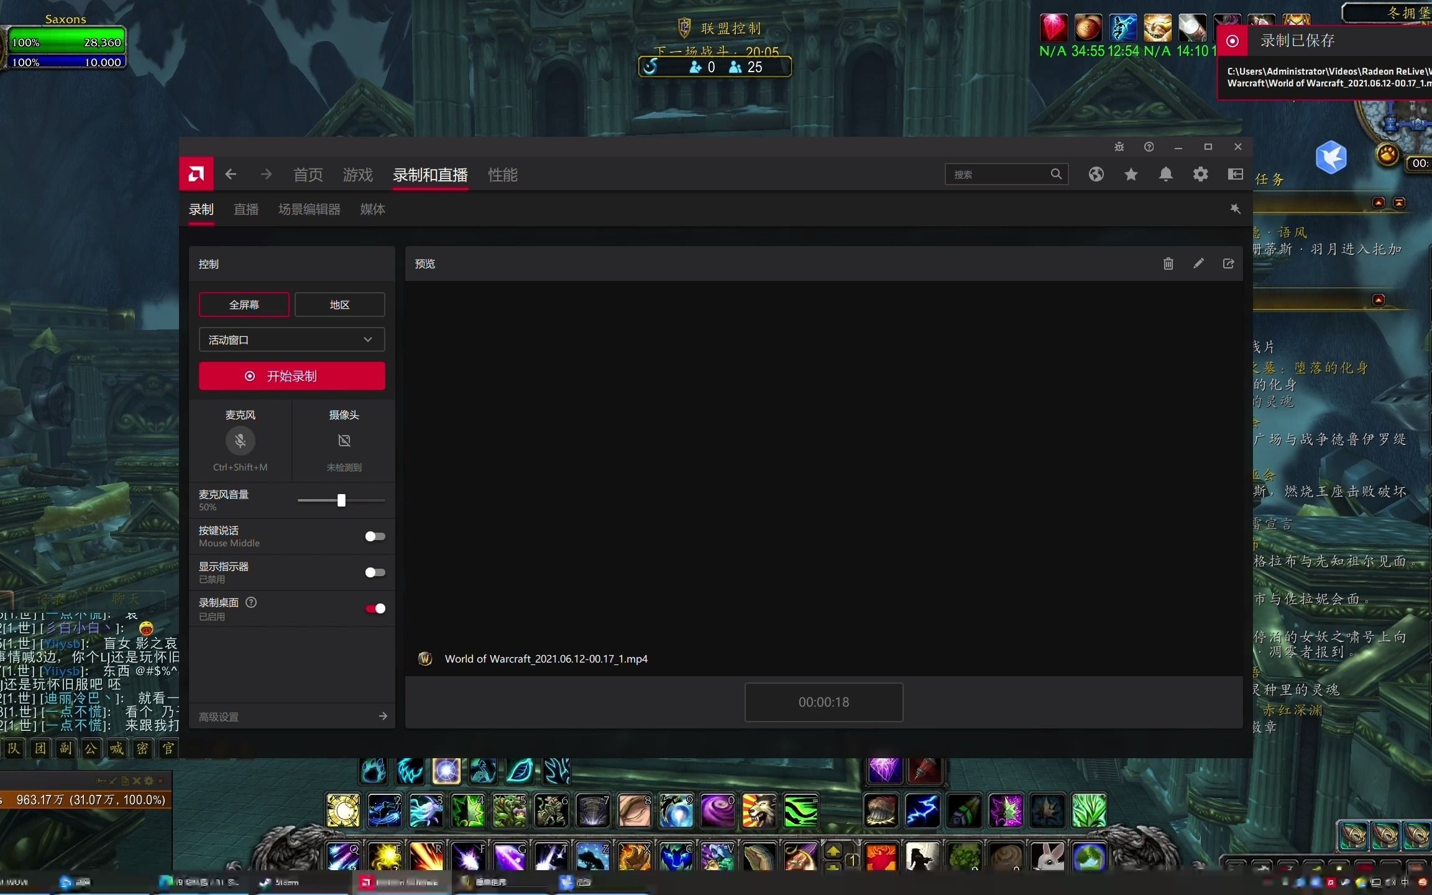
Task: Turn on the show indicator toggle
Action: tap(375, 572)
